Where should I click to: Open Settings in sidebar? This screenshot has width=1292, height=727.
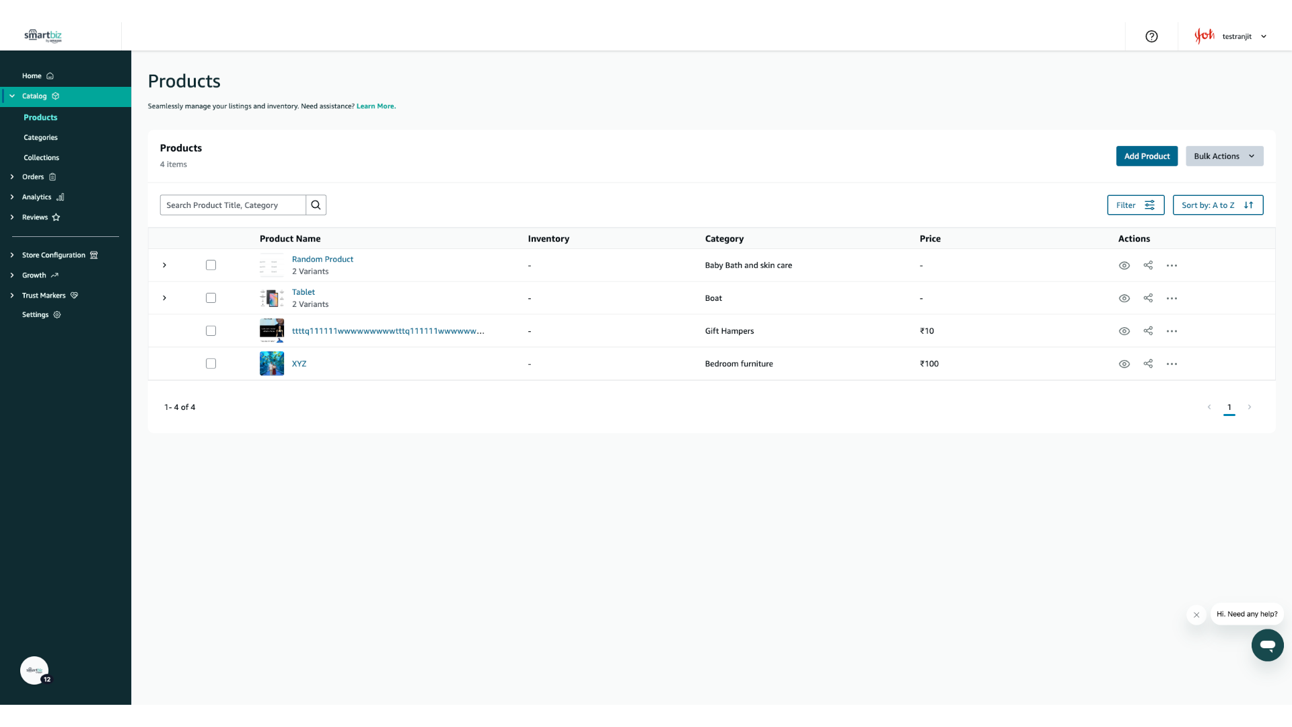tap(41, 315)
